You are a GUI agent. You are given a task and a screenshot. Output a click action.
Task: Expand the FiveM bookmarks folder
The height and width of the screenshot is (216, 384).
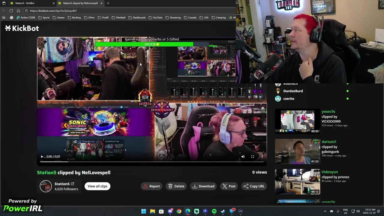tap(103, 18)
